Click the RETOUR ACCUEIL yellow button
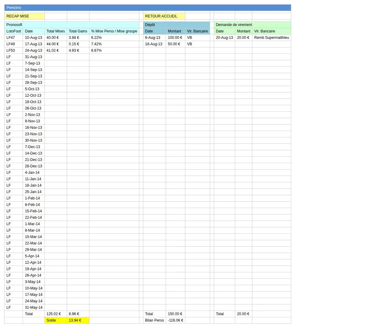 [x=164, y=16]
